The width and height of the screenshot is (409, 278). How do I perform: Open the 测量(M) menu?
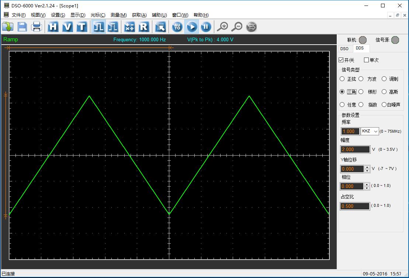point(118,15)
